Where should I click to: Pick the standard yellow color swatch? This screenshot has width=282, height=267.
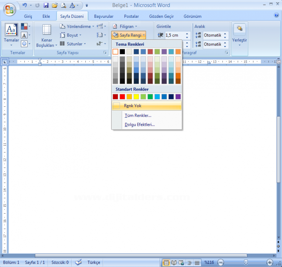(x=136, y=97)
